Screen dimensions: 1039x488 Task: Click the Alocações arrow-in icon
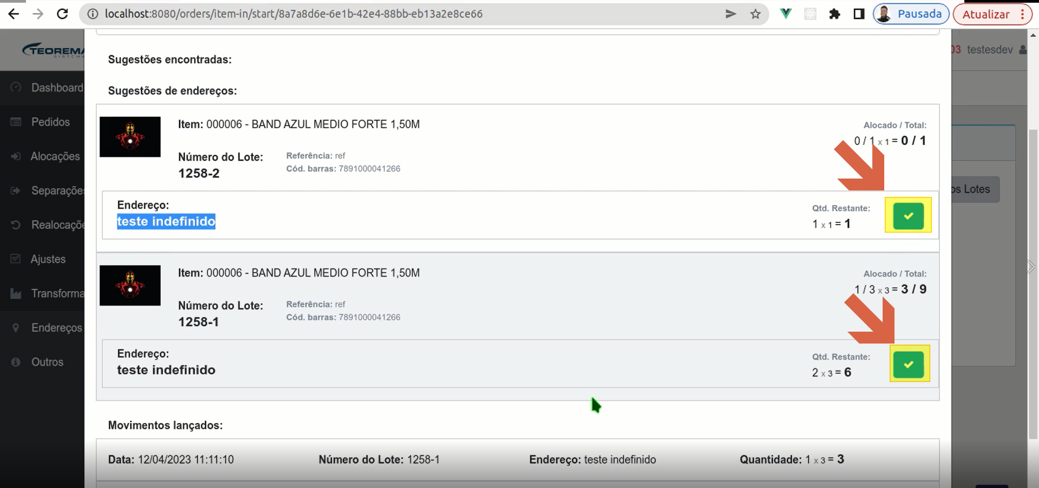point(16,156)
